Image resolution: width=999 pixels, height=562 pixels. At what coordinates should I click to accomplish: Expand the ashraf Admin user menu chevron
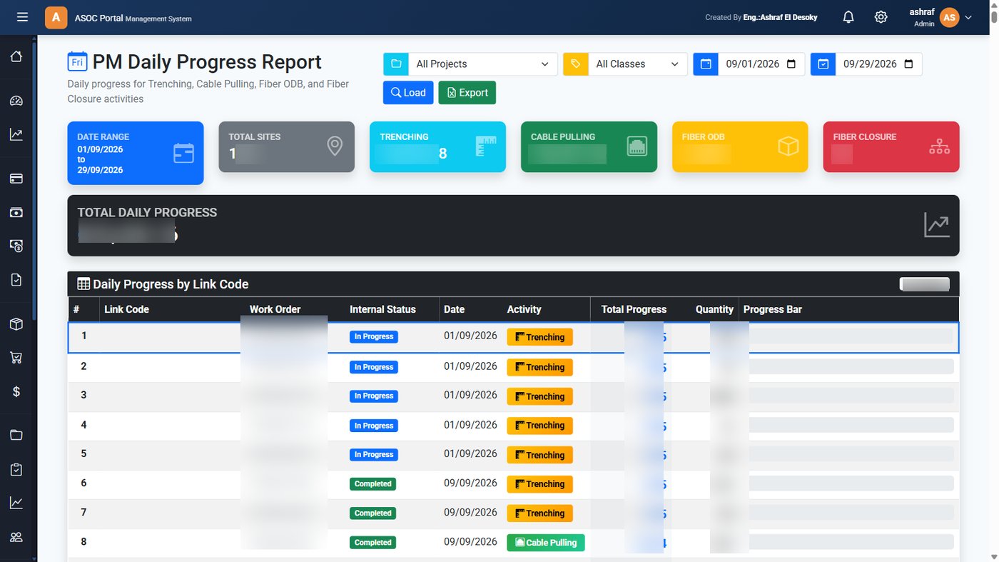pos(968,18)
